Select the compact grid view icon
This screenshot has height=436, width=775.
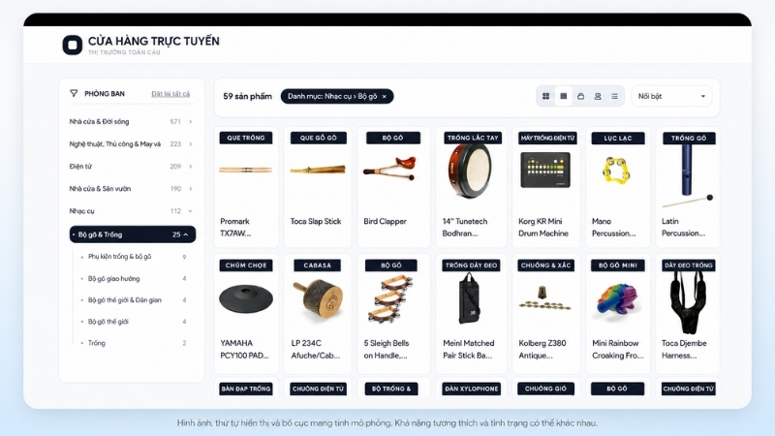pos(564,96)
